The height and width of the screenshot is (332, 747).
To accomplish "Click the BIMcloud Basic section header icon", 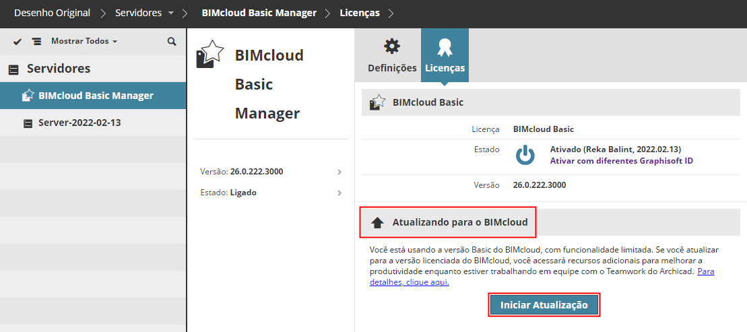I will [377, 102].
